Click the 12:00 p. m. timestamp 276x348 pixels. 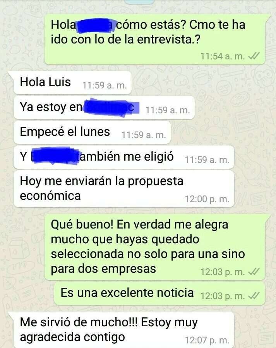[207, 199]
